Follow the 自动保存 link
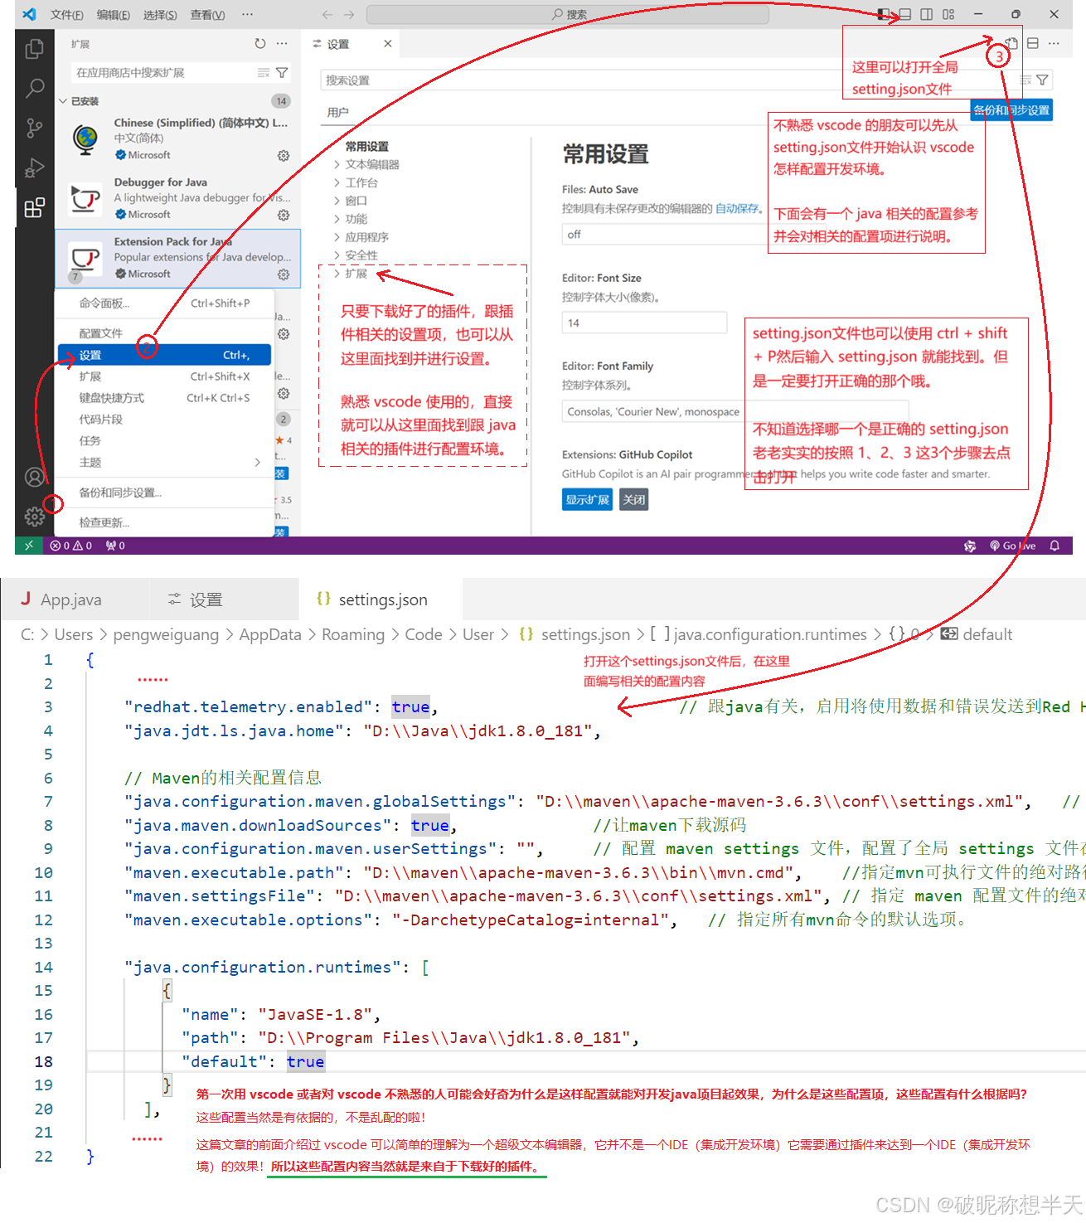 coord(737,209)
